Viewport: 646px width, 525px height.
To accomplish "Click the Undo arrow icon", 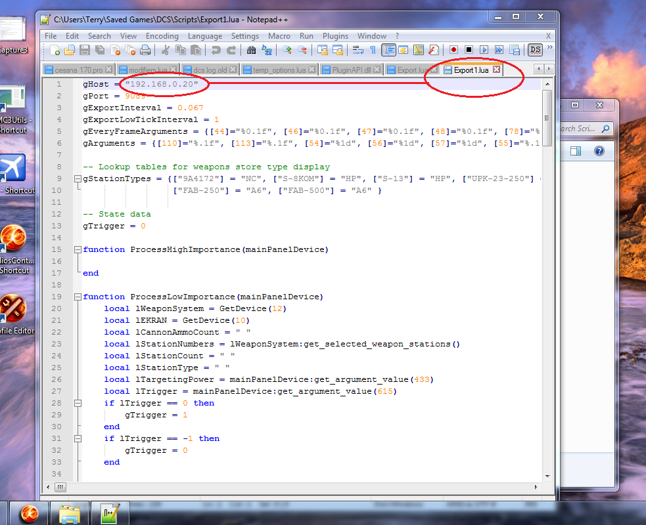I will [x=216, y=50].
